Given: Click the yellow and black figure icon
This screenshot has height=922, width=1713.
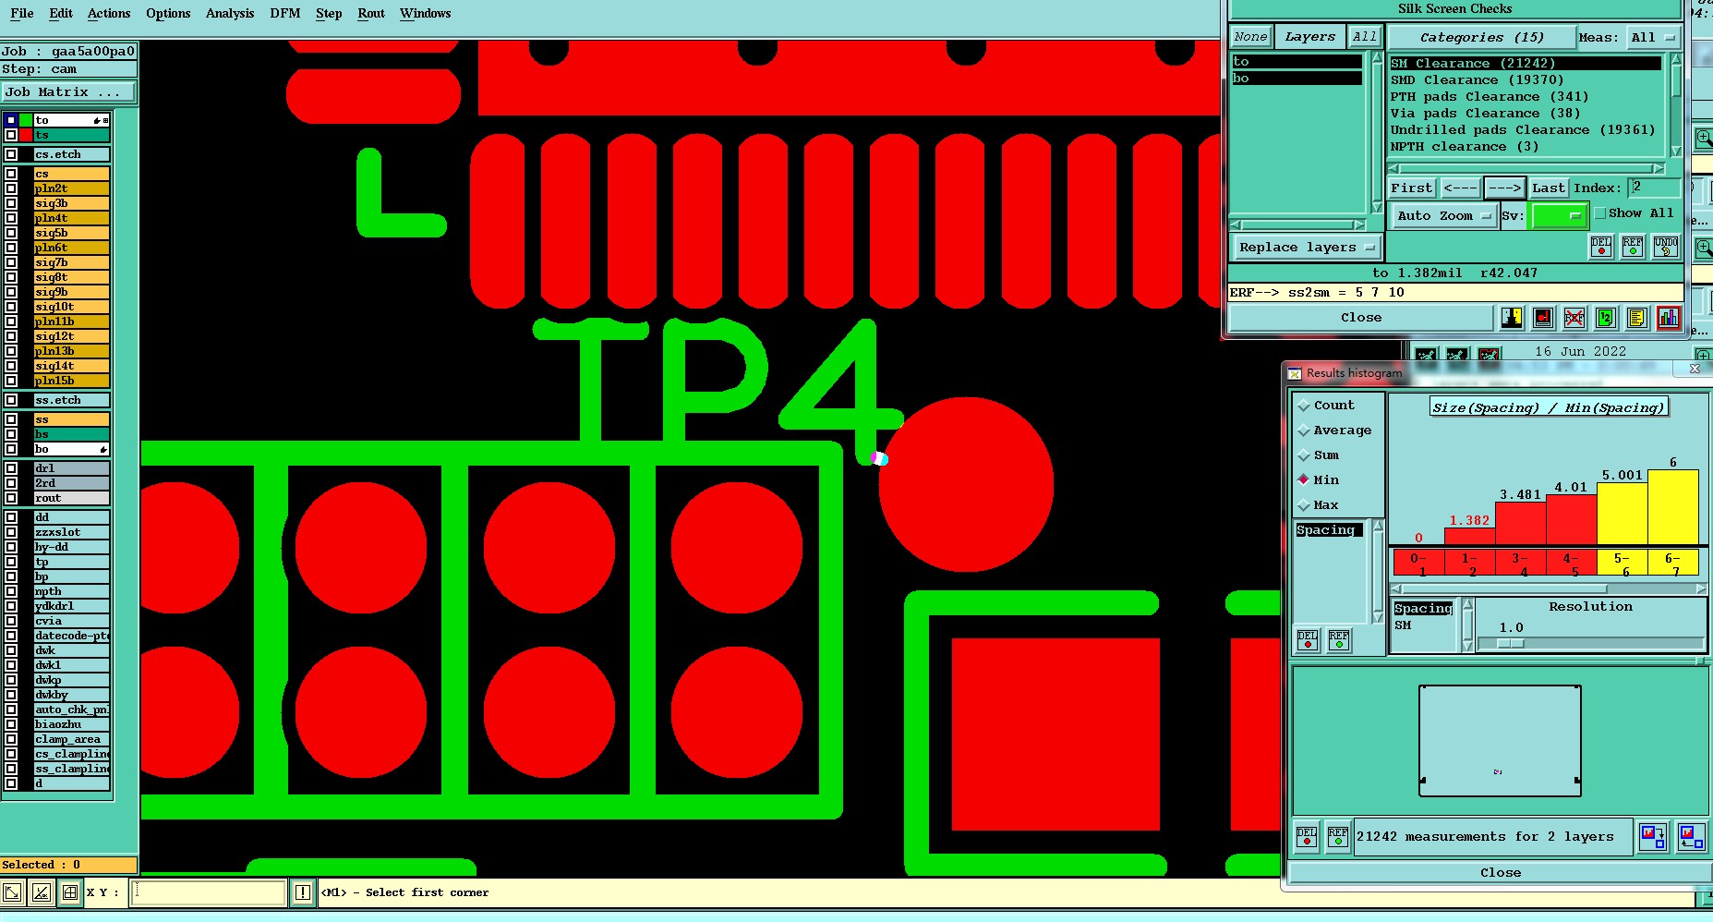Looking at the screenshot, I should [1512, 318].
